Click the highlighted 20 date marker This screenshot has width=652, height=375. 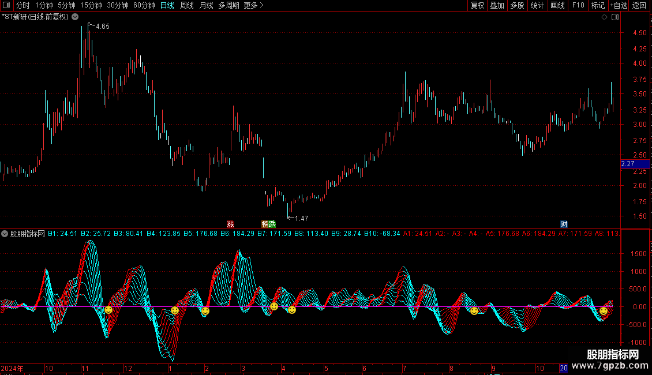coord(563,368)
